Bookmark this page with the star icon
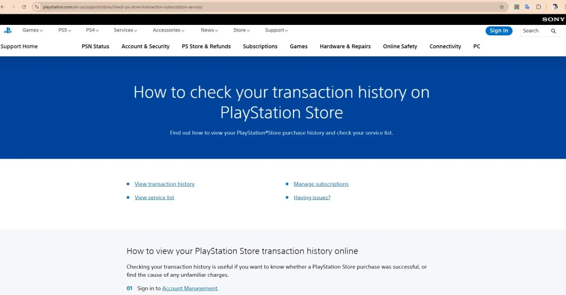This screenshot has width=566, height=295. click(502, 7)
